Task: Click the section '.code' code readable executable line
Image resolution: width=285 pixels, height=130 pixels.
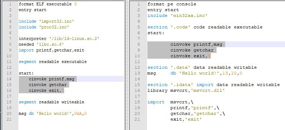Action: (205, 27)
